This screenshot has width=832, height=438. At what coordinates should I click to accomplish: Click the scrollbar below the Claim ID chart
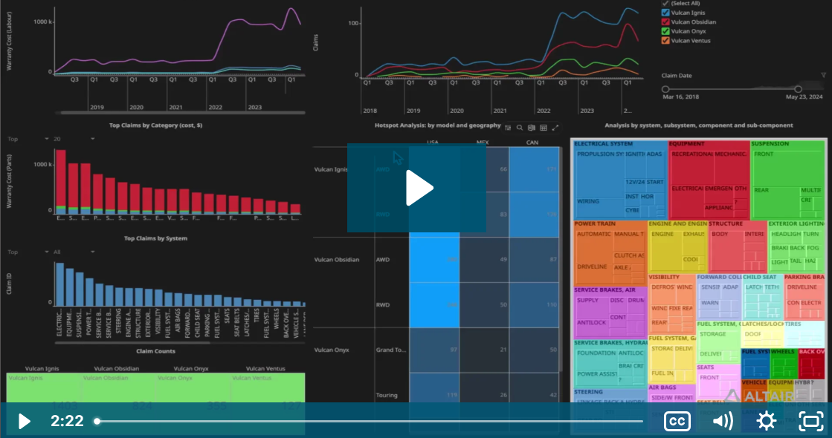[x=132, y=343]
